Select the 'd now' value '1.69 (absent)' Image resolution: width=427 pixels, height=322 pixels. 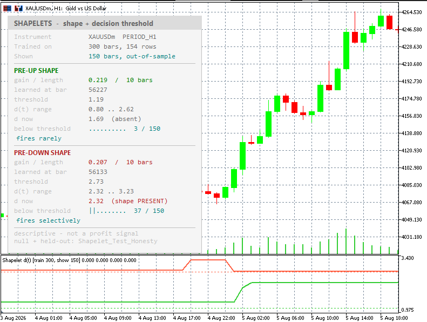[x=114, y=119]
